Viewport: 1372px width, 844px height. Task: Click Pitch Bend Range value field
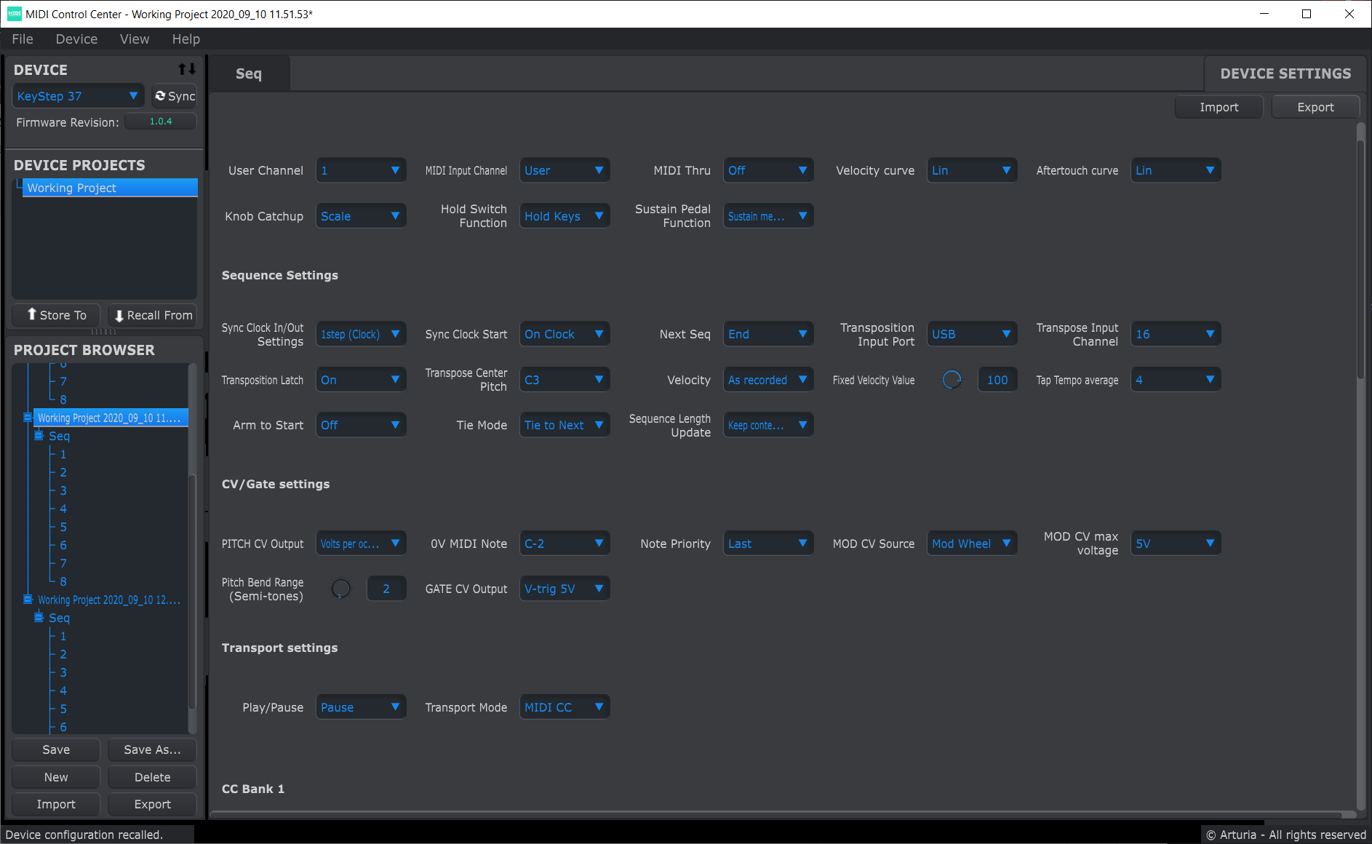point(386,589)
